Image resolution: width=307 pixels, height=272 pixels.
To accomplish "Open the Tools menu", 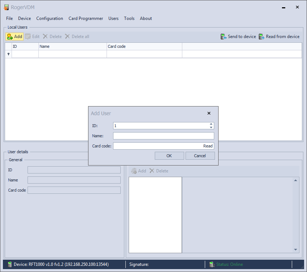I will (129, 18).
